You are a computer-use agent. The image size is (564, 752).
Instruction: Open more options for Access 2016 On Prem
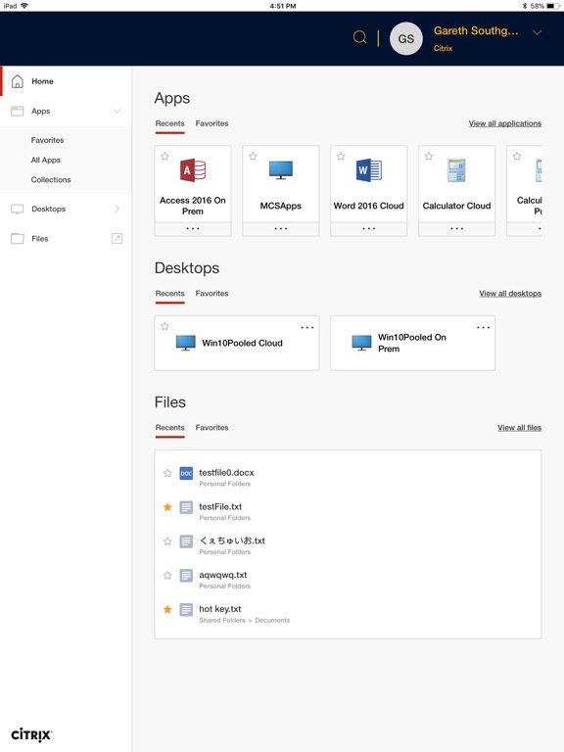coord(193,229)
